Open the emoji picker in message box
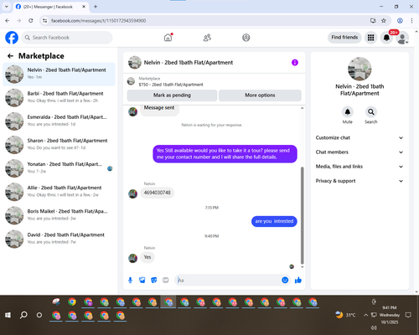Screen dimensions: 419x335 tap(285, 280)
